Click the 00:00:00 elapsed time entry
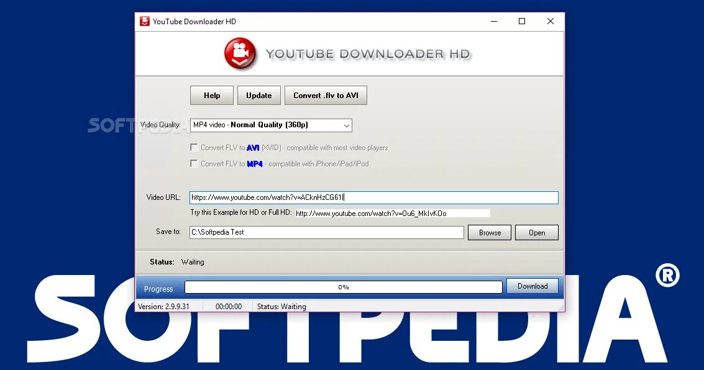The width and height of the screenshot is (704, 370). point(229,307)
